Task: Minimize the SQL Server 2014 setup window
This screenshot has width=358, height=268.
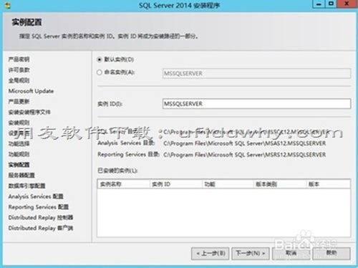Action: click(319, 4)
